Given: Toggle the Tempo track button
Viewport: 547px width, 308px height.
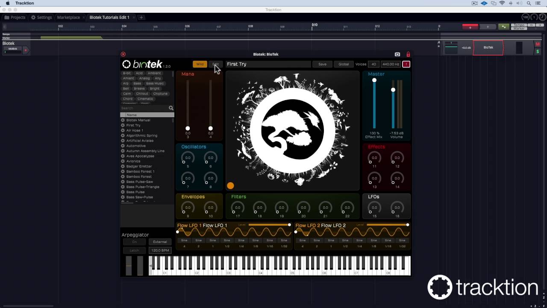Looking at the screenshot, I should [519, 25].
